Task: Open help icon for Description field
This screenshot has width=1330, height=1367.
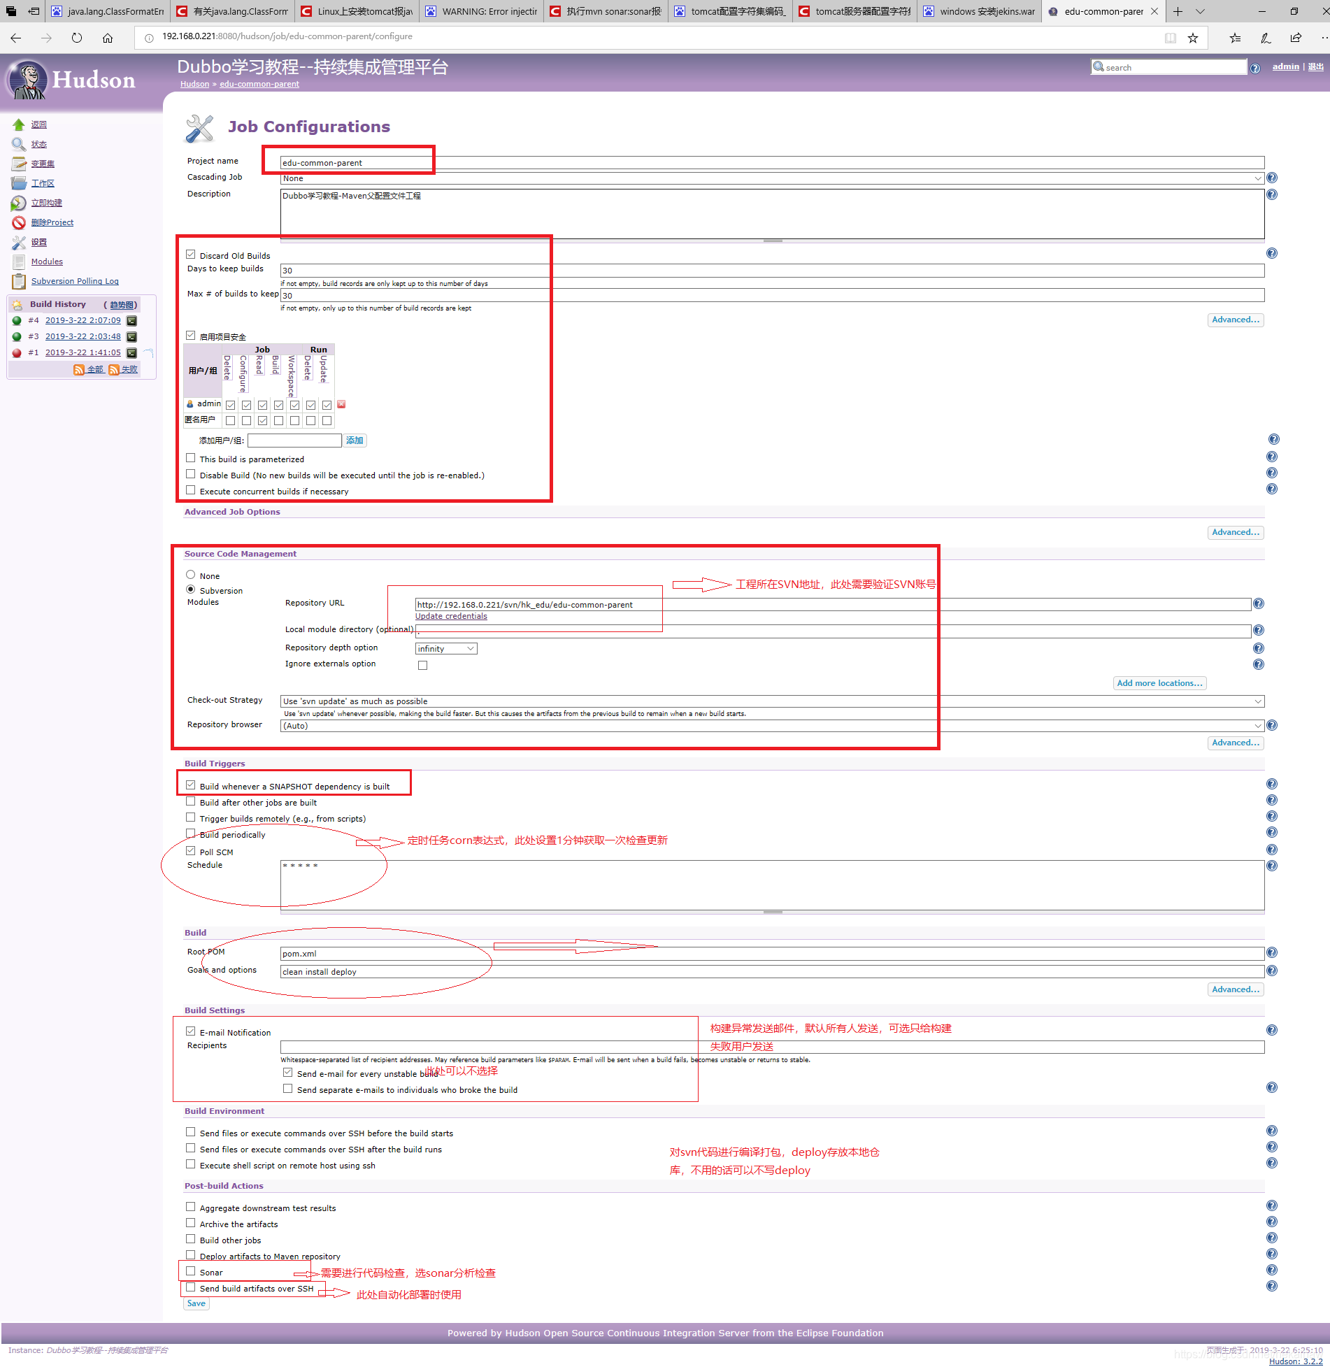Action: pos(1272,194)
